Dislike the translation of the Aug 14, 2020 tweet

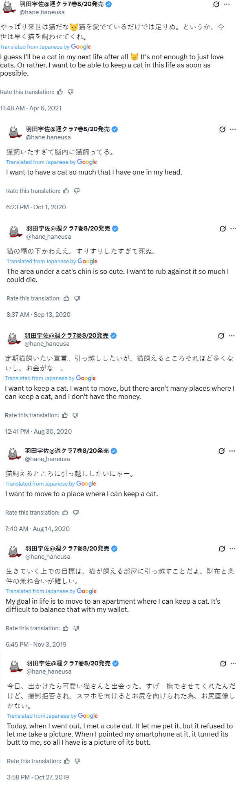point(76,513)
